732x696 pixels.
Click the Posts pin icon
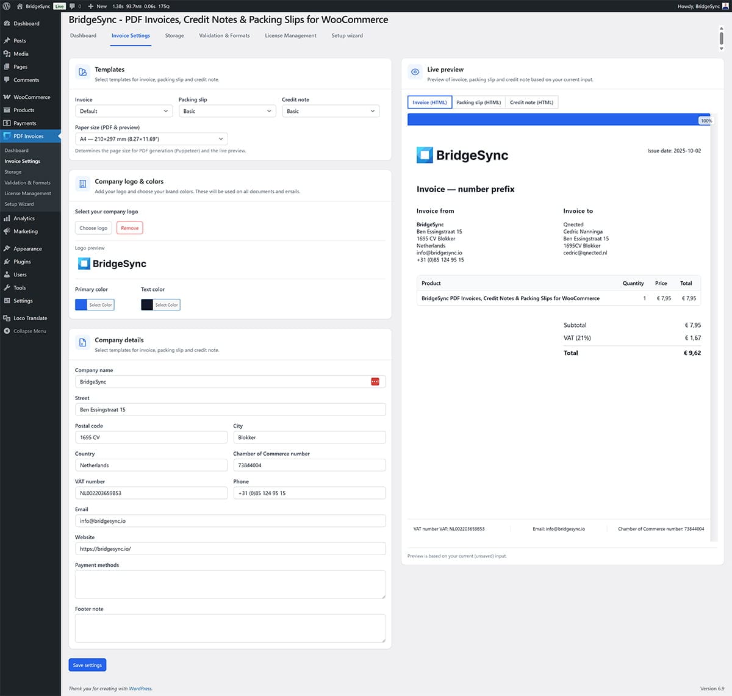[7, 40]
